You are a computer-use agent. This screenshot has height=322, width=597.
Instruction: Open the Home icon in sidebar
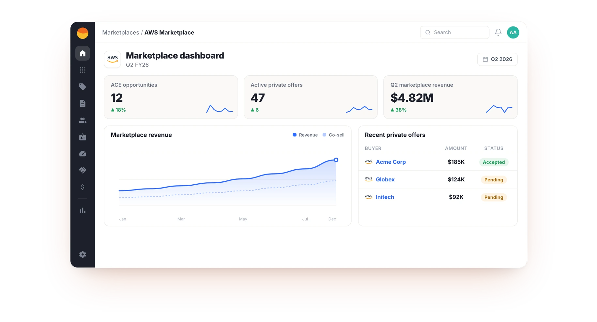click(x=83, y=53)
